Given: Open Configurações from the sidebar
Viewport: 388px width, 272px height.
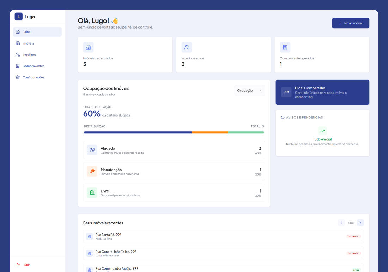Looking at the screenshot, I should 33,77.
